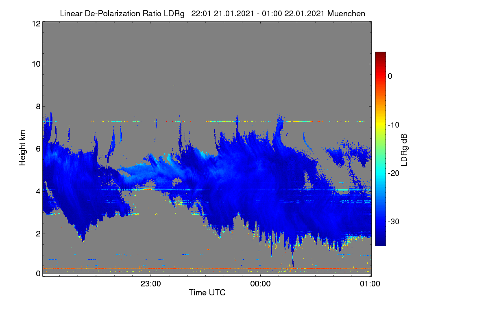
Task: Click the 4 km height tick label
Action: 37,191
